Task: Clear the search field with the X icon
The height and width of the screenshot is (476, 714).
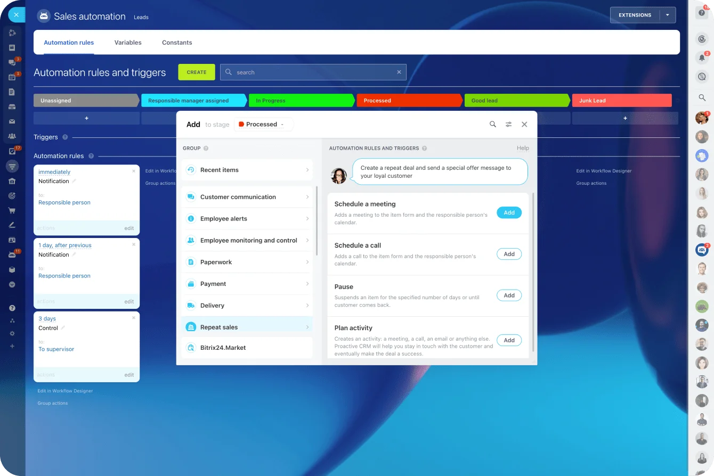Action: (399, 72)
